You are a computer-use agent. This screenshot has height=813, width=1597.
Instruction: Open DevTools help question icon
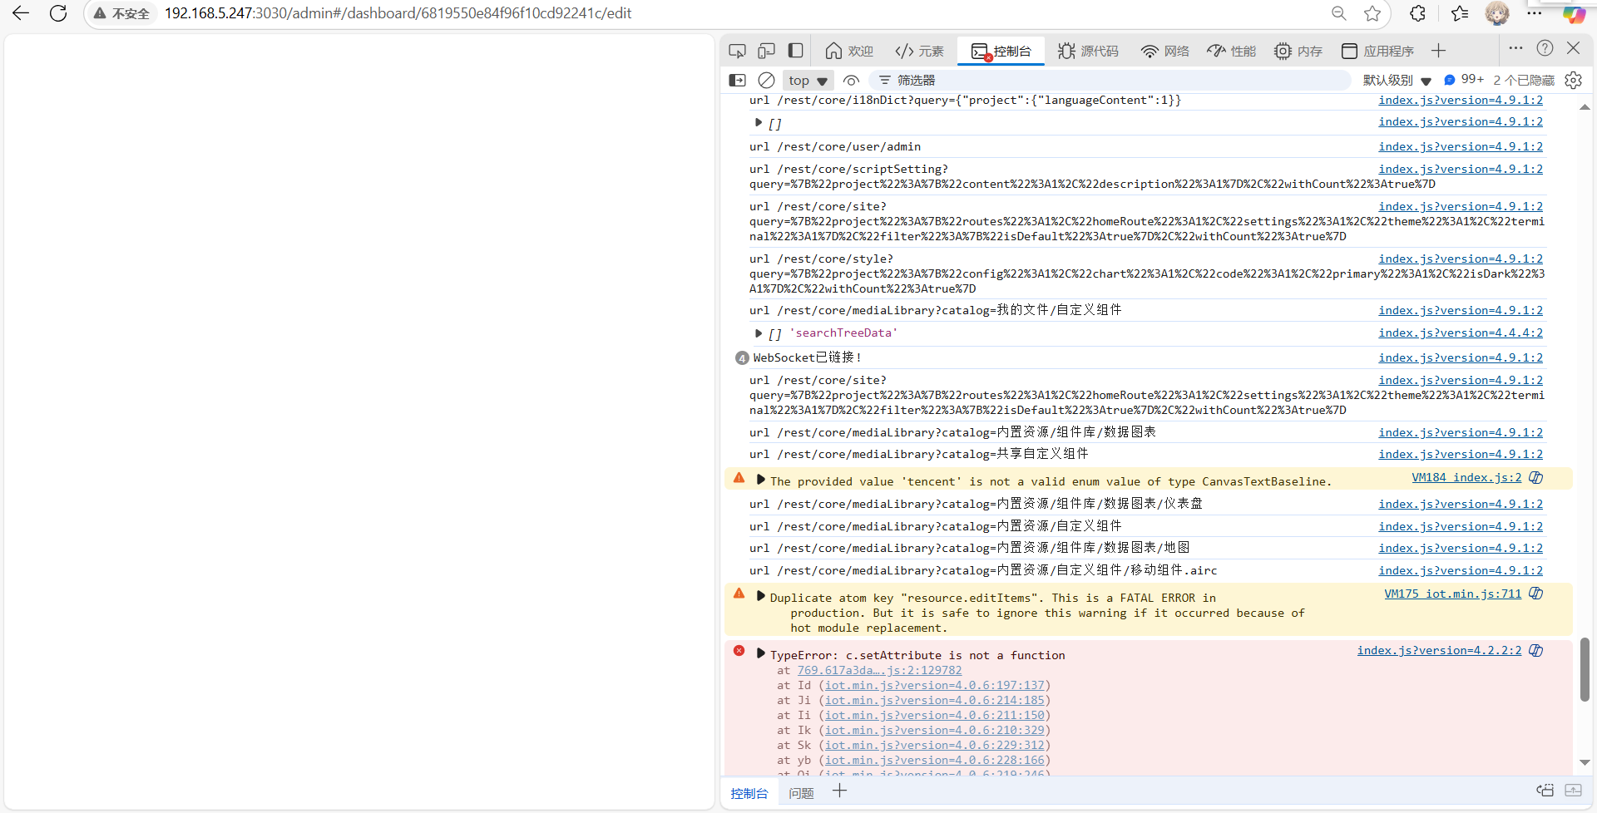pyautogui.click(x=1545, y=48)
